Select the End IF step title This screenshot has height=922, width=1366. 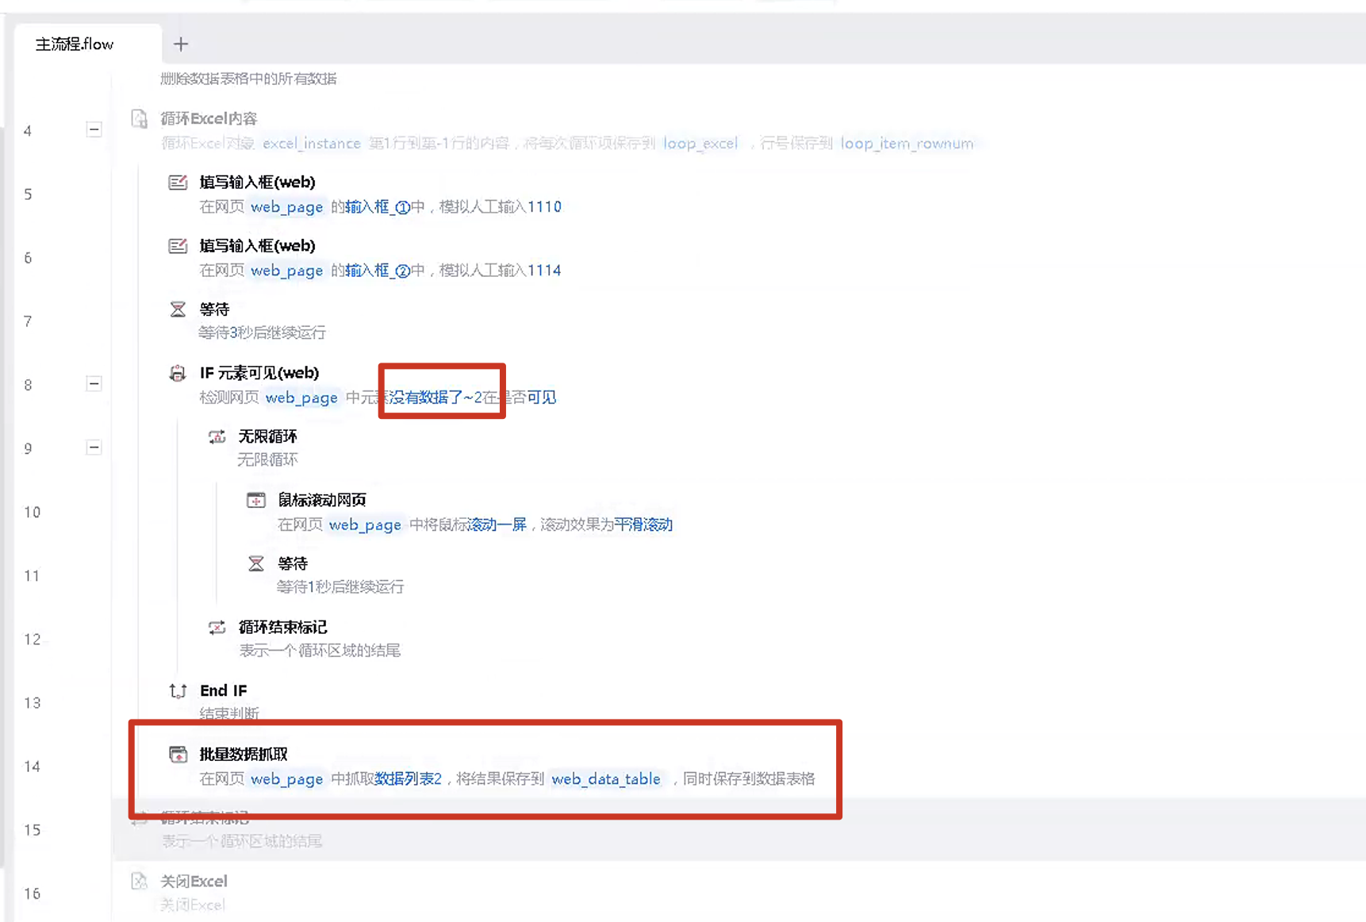click(223, 691)
